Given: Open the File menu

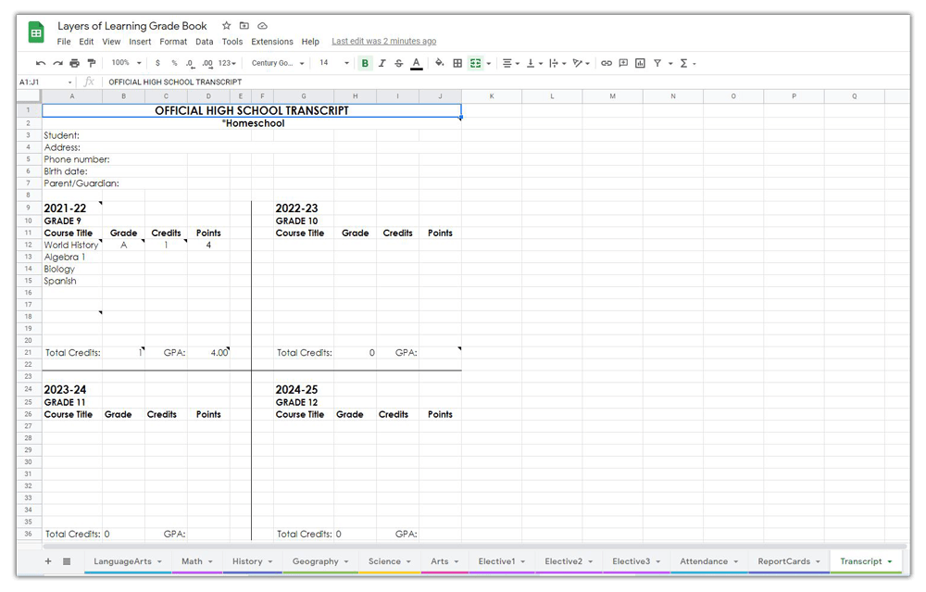Looking at the screenshot, I should [x=64, y=42].
